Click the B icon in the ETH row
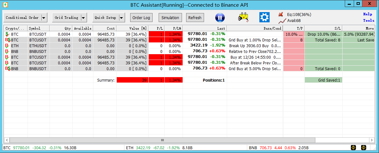 coord(7,46)
